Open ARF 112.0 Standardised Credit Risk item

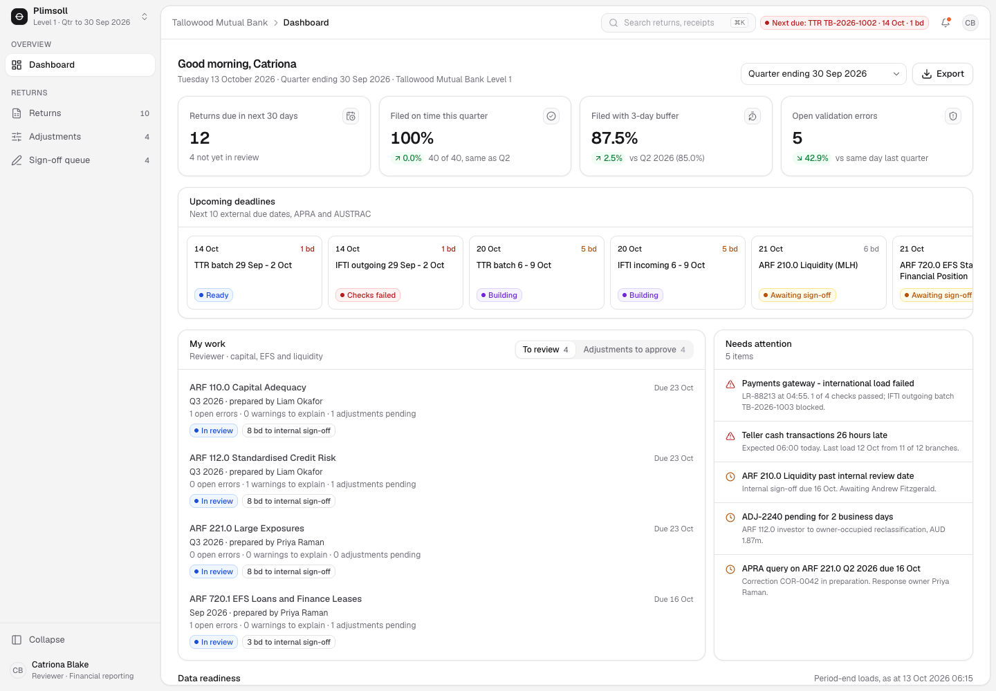(441, 480)
